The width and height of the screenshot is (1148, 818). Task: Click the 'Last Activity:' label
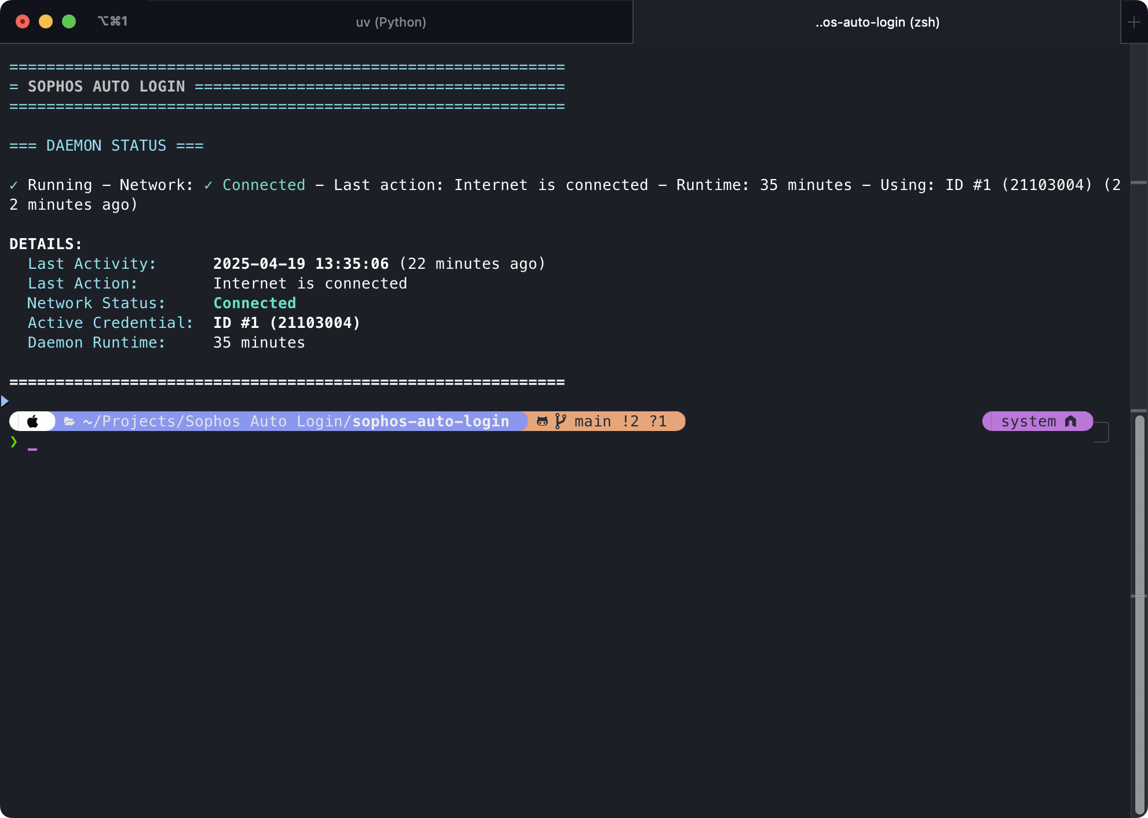point(92,264)
